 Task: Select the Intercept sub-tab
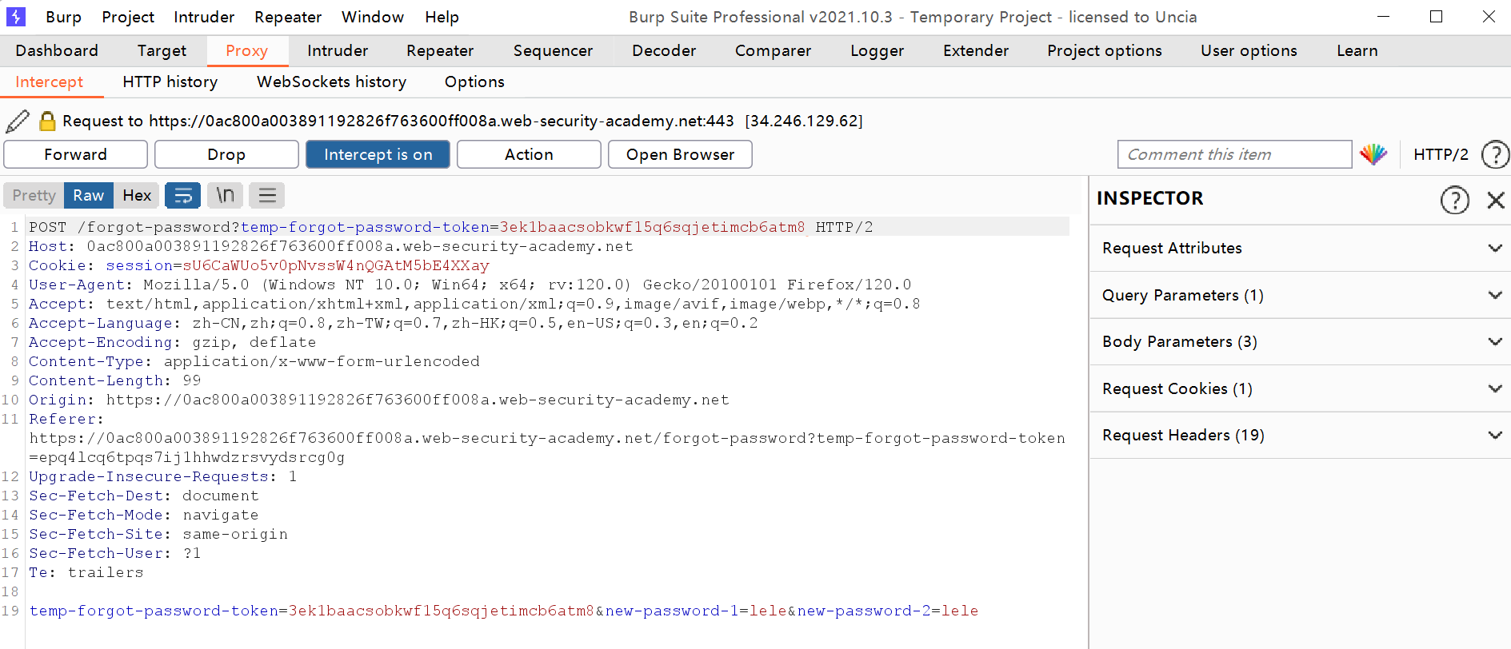(x=50, y=82)
